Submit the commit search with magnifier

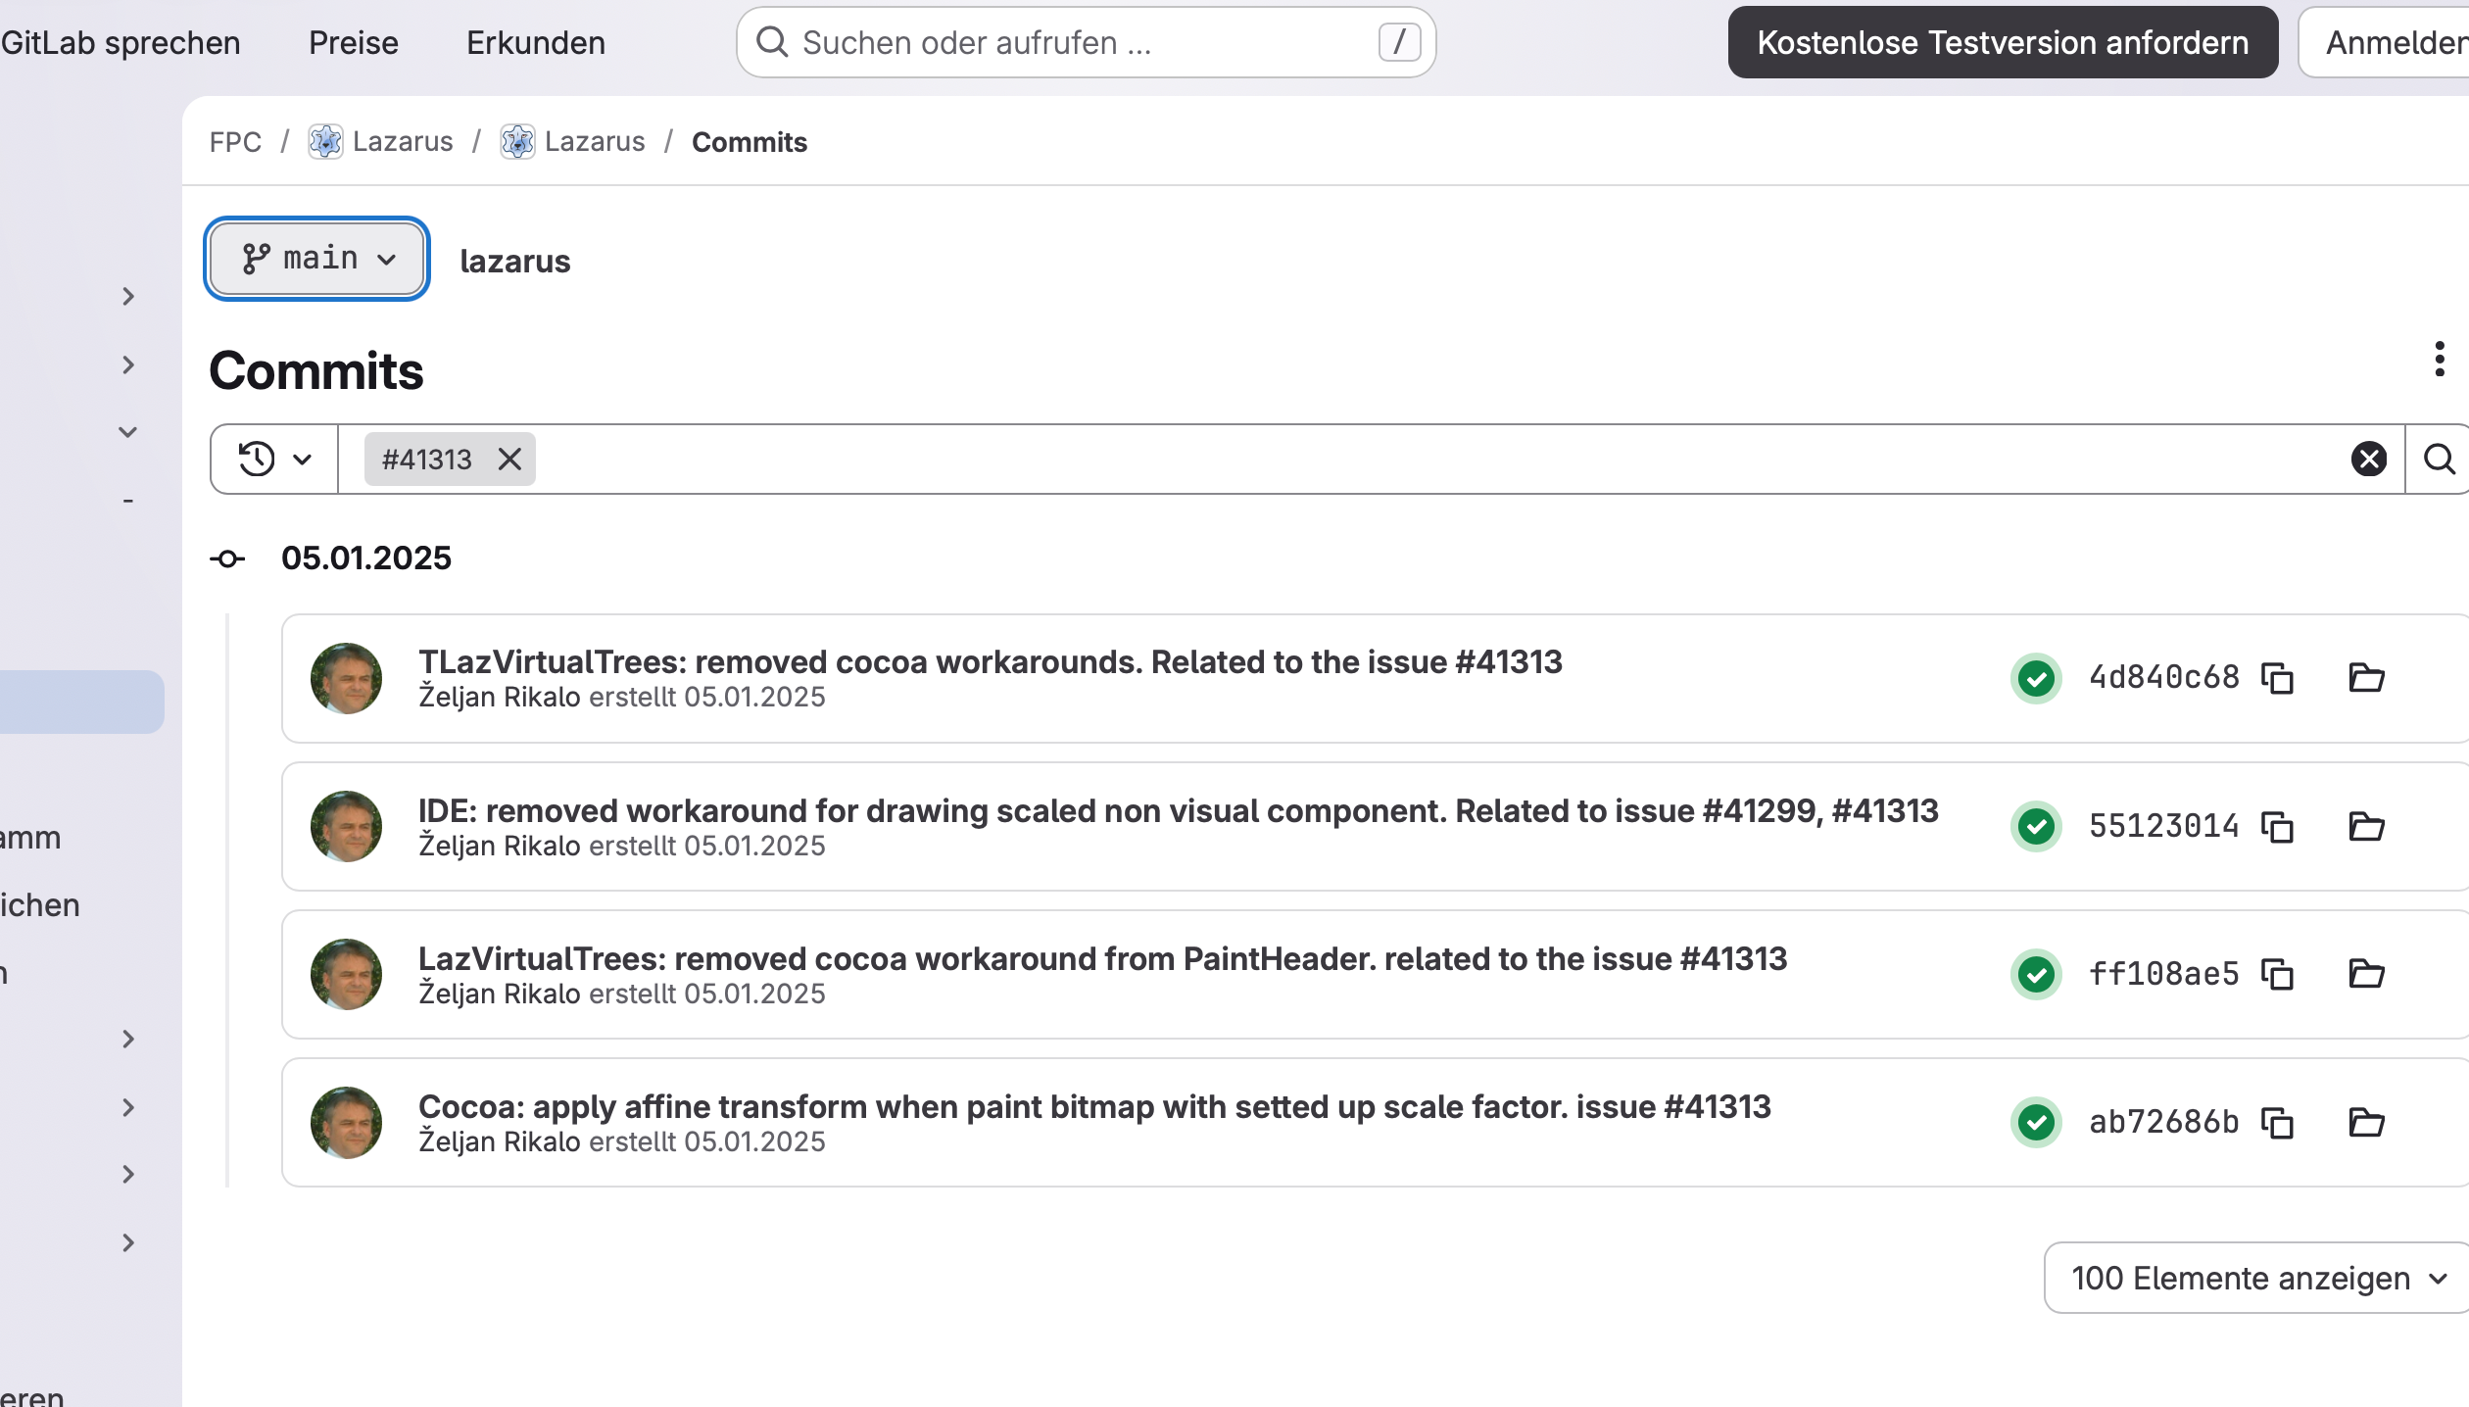point(2439,460)
